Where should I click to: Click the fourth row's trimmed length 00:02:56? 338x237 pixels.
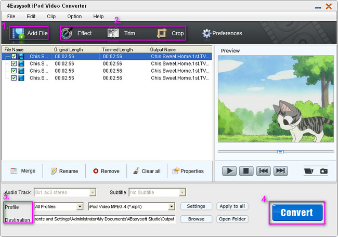point(112,78)
